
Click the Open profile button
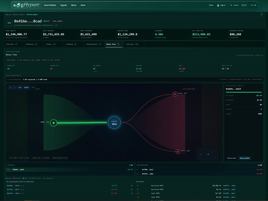click(245, 158)
